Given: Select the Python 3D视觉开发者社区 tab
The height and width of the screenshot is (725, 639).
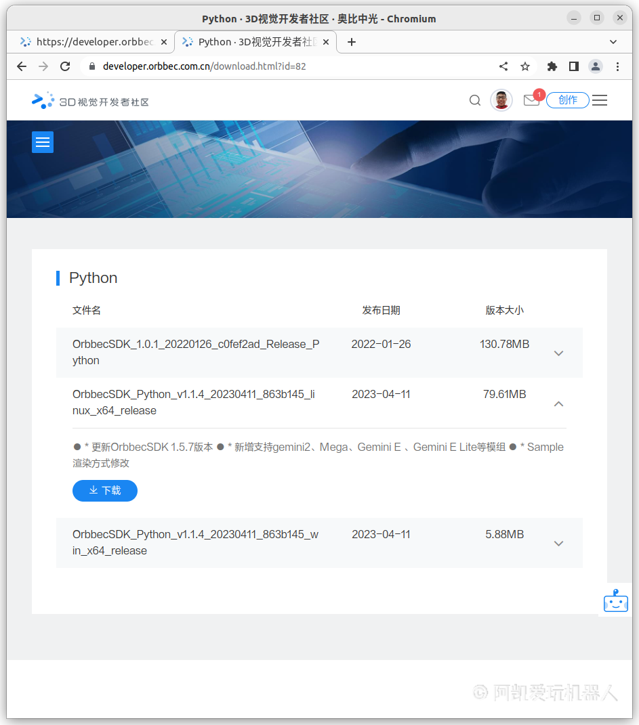Looking at the screenshot, I should (x=256, y=42).
